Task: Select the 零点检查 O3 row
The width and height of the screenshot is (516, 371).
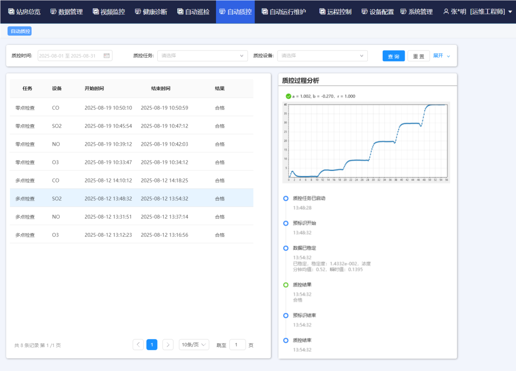Action: coord(132,162)
